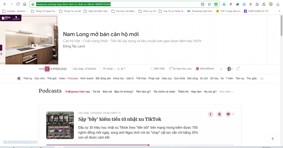Open the media control music icon

(264, 4)
